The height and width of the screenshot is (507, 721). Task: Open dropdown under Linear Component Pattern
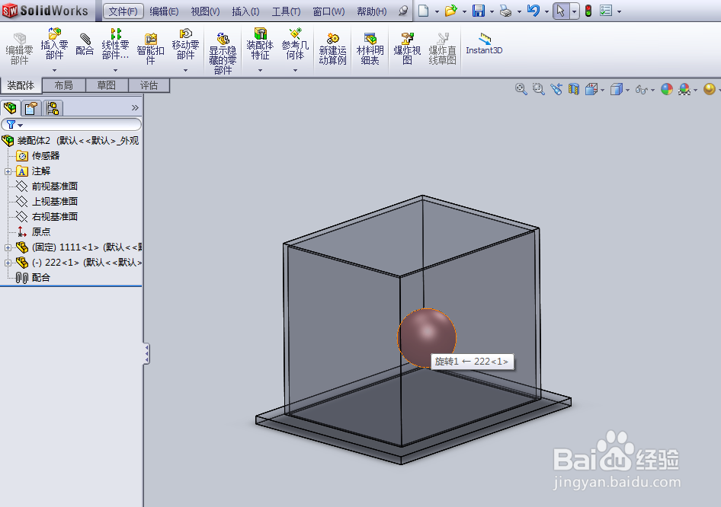(x=115, y=70)
